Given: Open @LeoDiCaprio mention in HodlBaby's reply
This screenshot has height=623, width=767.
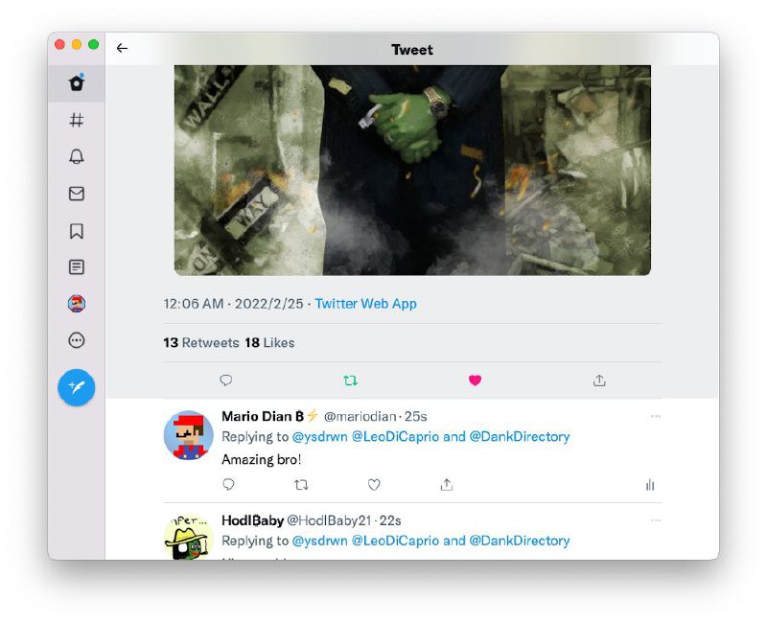Looking at the screenshot, I should [395, 541].
